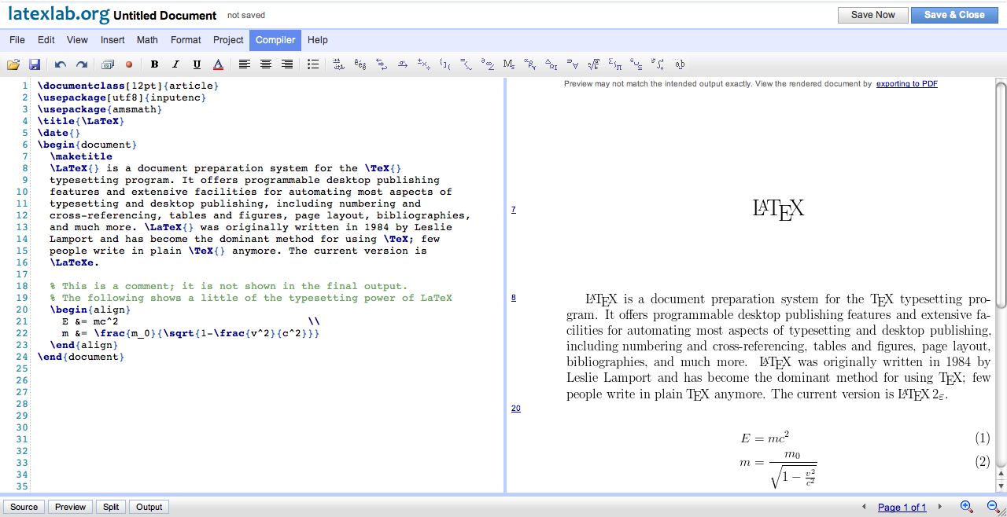Apply bold formatting
This screenshot has height=517, width=1007.
coord(154,64)
